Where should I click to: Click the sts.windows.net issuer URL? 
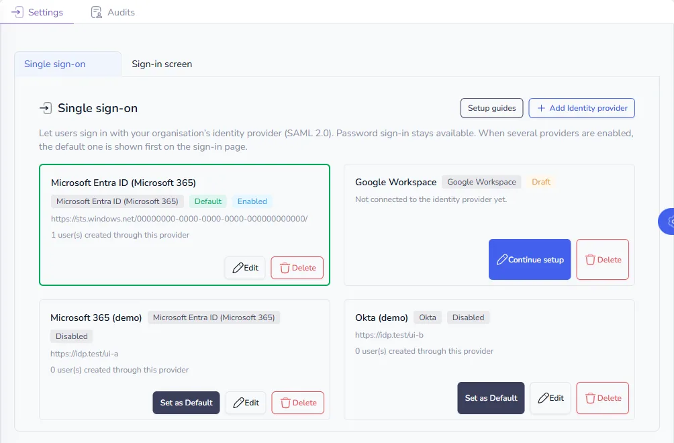(179, 219)
